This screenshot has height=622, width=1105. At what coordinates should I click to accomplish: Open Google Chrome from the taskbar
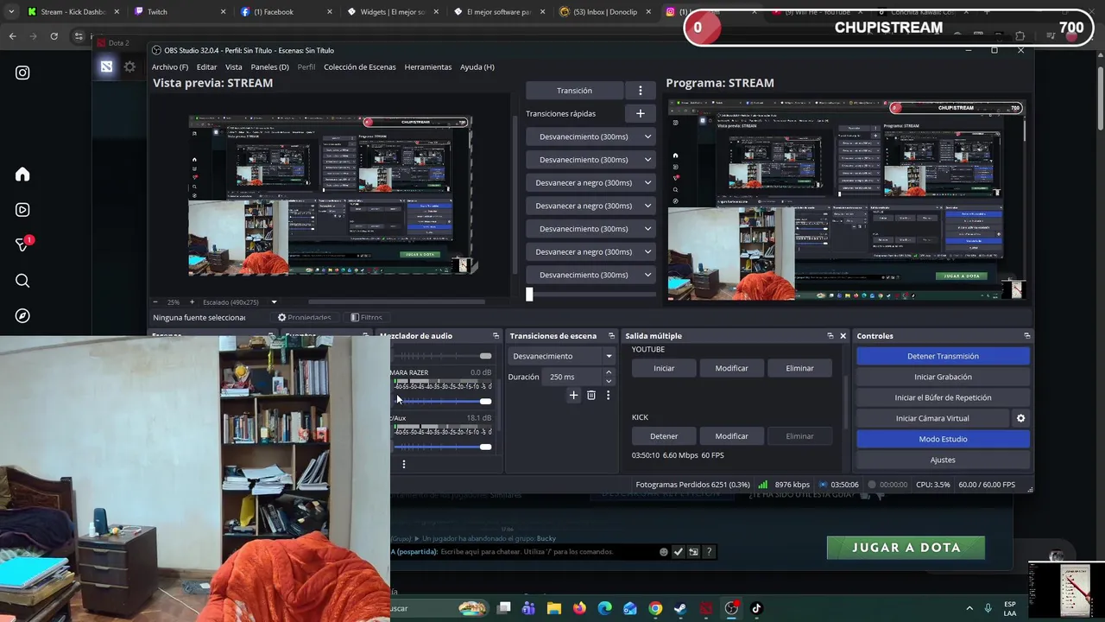click(x=655, y=608)
